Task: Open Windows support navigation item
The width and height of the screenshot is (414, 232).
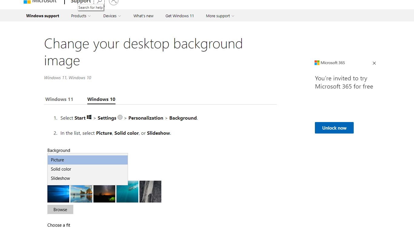Action: tap(43, 16)
